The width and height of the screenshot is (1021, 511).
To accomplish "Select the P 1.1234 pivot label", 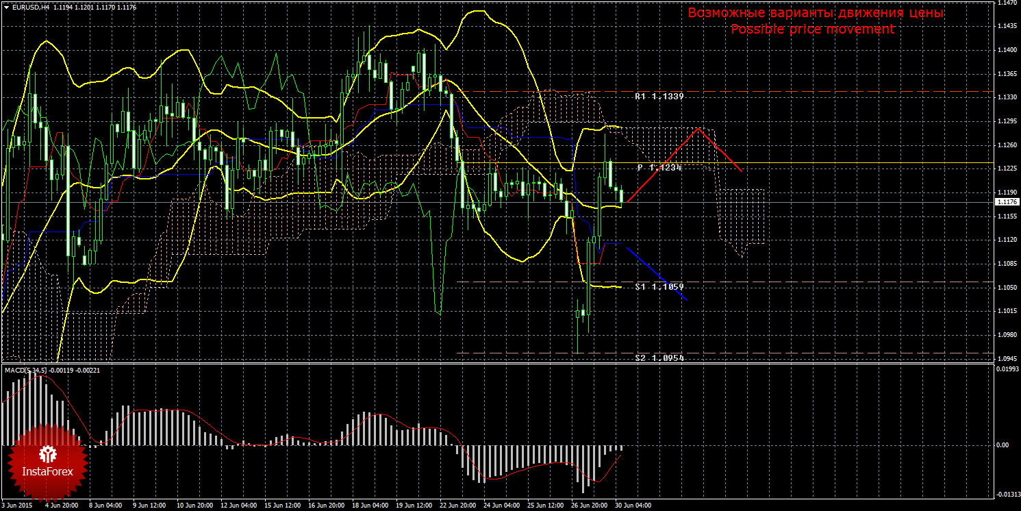I will [659, 167].
